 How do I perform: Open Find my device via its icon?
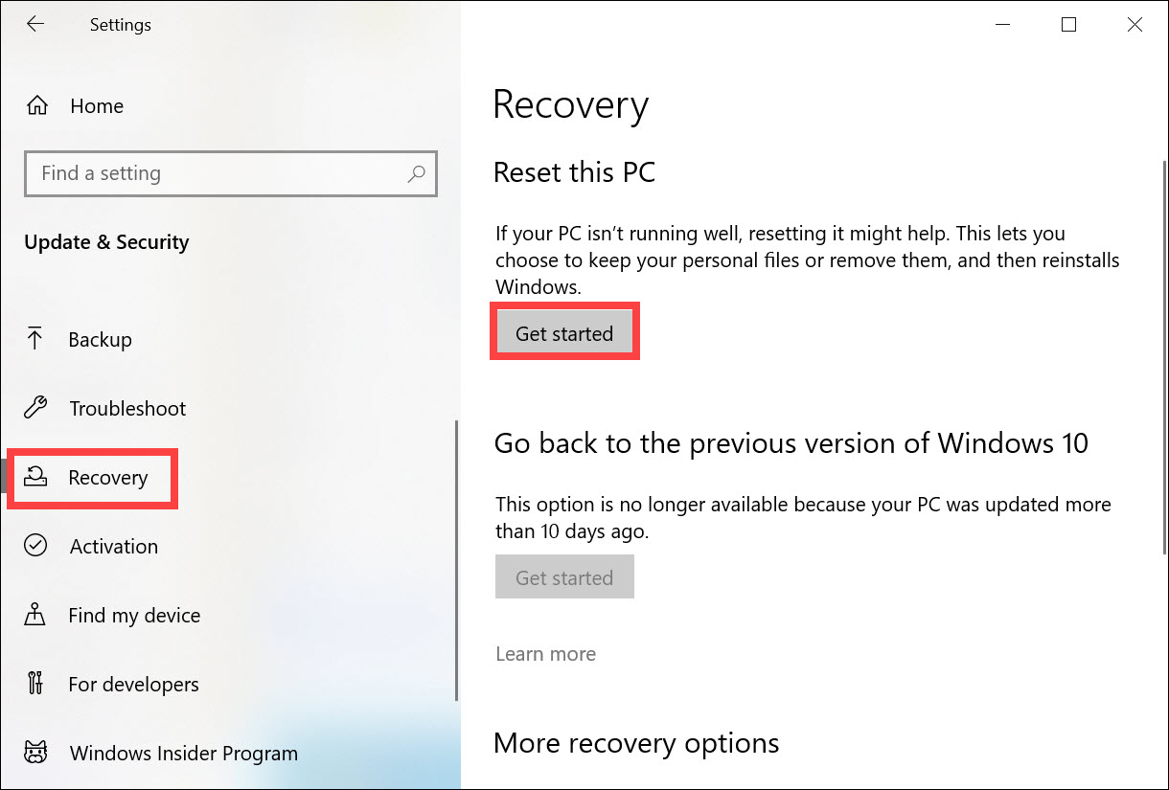(34, 615)
